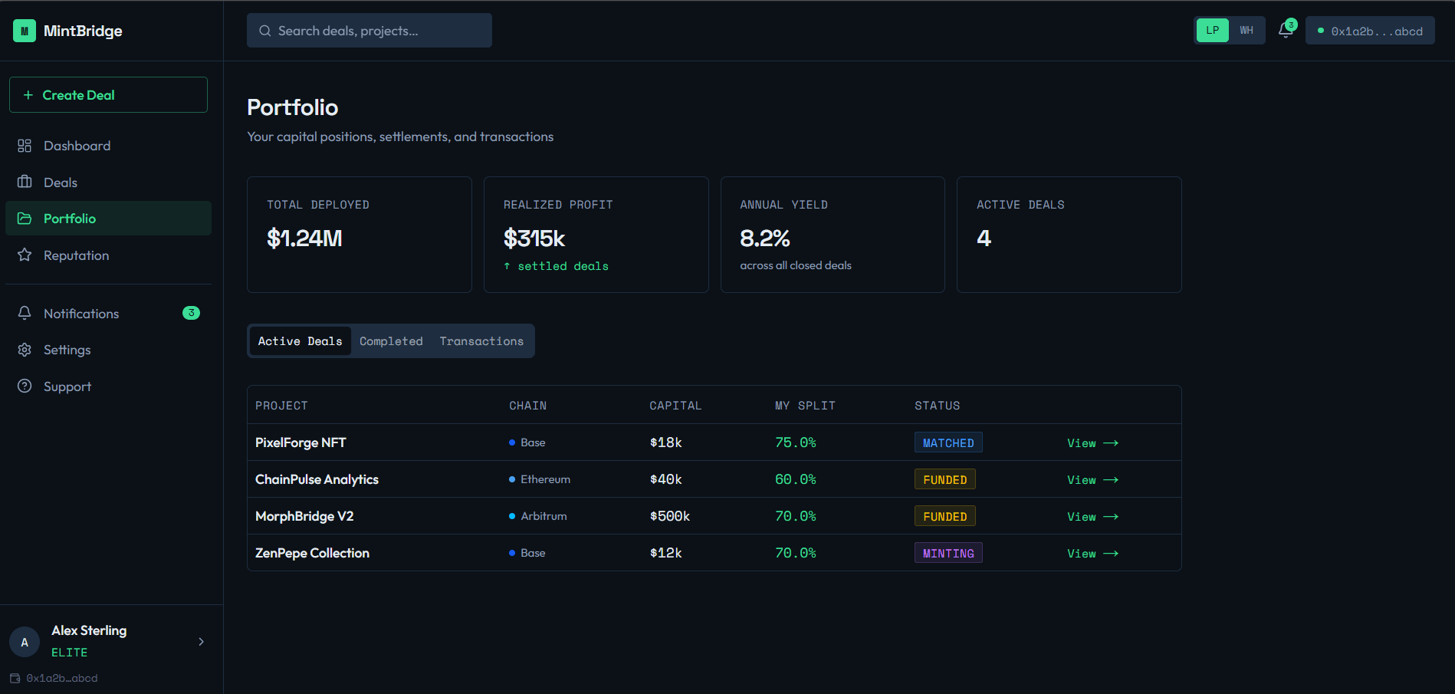Click the MATCHED status badge for PixelForge NFT
The width and height of the screenshot is (1455, 694).
pos(948,442)
